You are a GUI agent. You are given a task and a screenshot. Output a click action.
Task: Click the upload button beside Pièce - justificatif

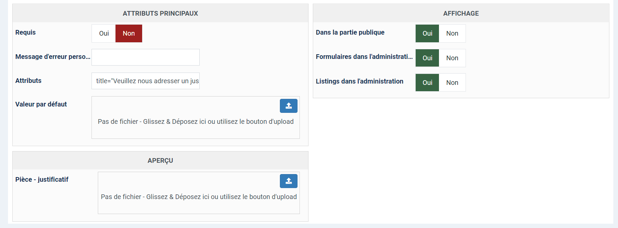point(289,181)
